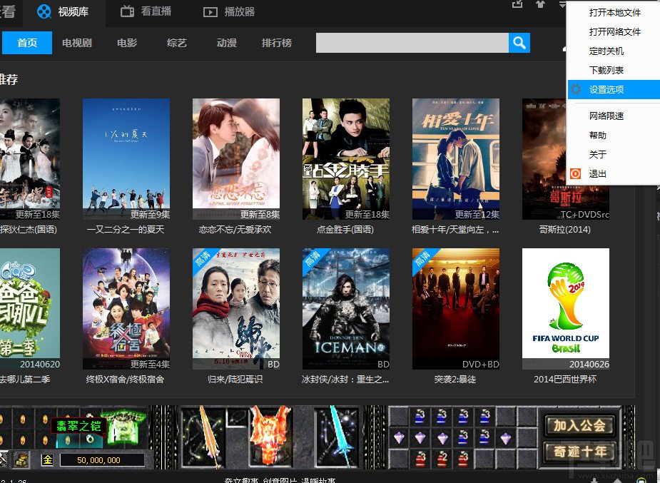Viewport: 660px width, 483px height.
Task: Toggle the main menu dropdown arrow
Action: pyautogui.click(x=563, y=4)
